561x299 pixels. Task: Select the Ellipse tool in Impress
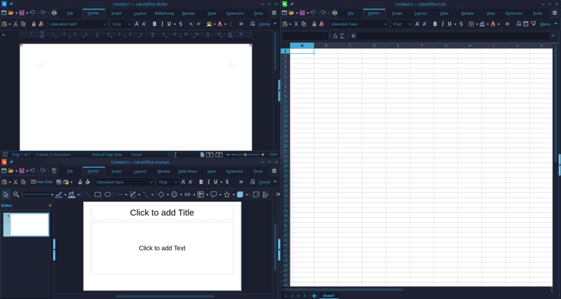pos(107,194)
